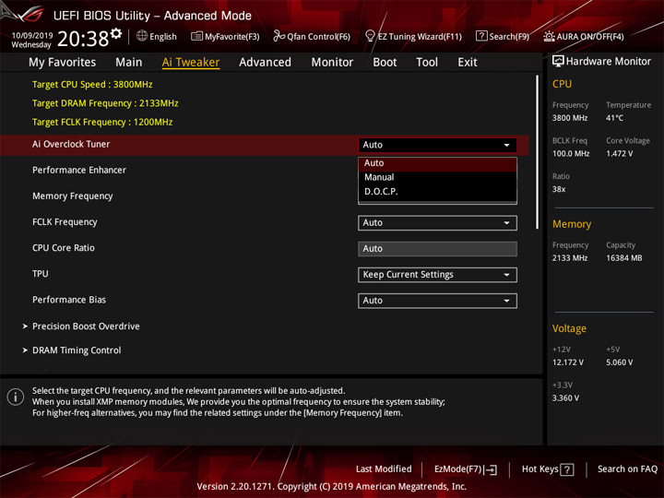Open the Monitor tab
The image size is (664, 498).
pos(332,63)
